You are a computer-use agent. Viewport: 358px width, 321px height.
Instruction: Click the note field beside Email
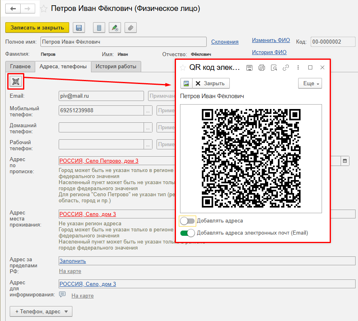pos(162,96)
